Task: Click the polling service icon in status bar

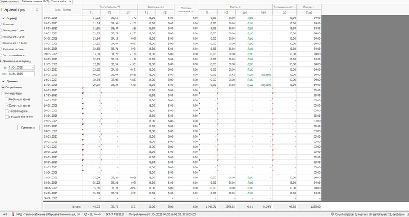Action: pyautogui.click(x=333, y=215)
